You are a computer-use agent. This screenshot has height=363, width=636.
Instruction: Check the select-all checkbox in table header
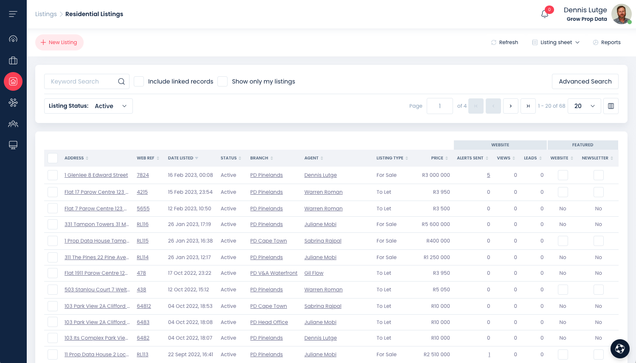click(x=53, y=158)
